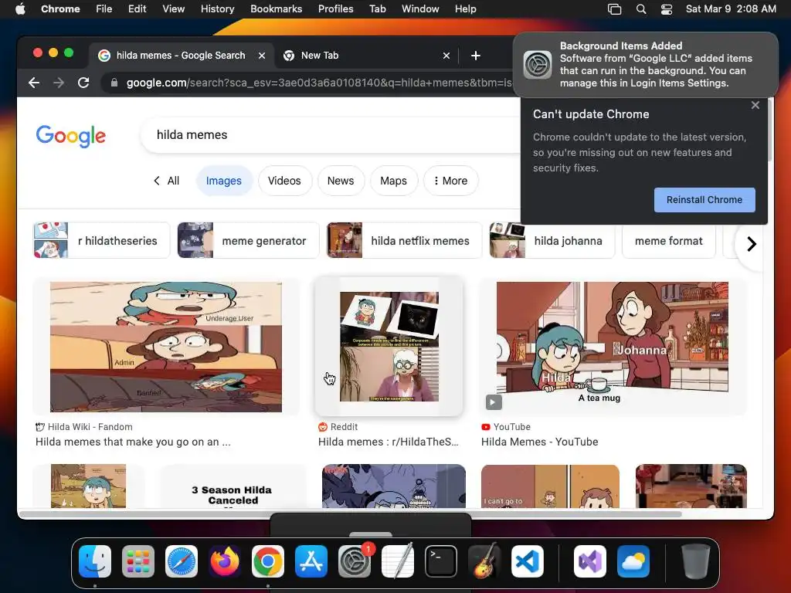Open the Chrome application menu
Screen dimensions: 791x593
[60, 9]
